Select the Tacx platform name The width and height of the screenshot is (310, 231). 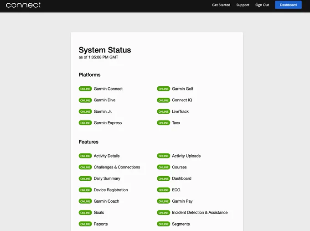(x=176, y=123)
